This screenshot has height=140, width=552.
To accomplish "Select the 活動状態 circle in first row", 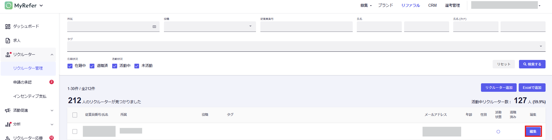I will click(498, 132).
